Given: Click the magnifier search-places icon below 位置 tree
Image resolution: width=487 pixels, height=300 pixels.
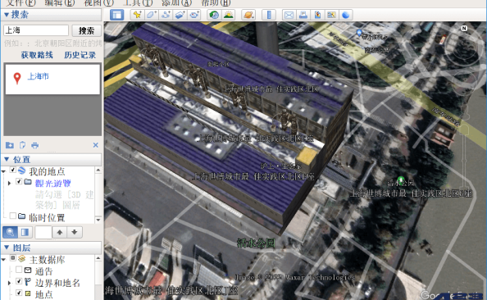Looking at the screenshot, I should pyautogui.click(x=10, y=232).
